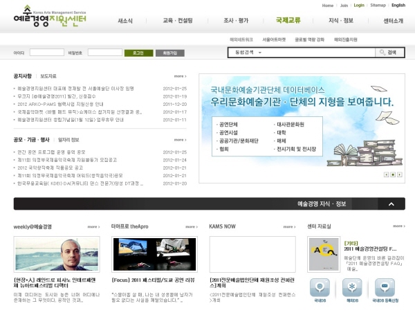Switch to the 일자리 정보 tab
Image resolution: width=415 pixels, height=315 pixels.
click(68, 140)
